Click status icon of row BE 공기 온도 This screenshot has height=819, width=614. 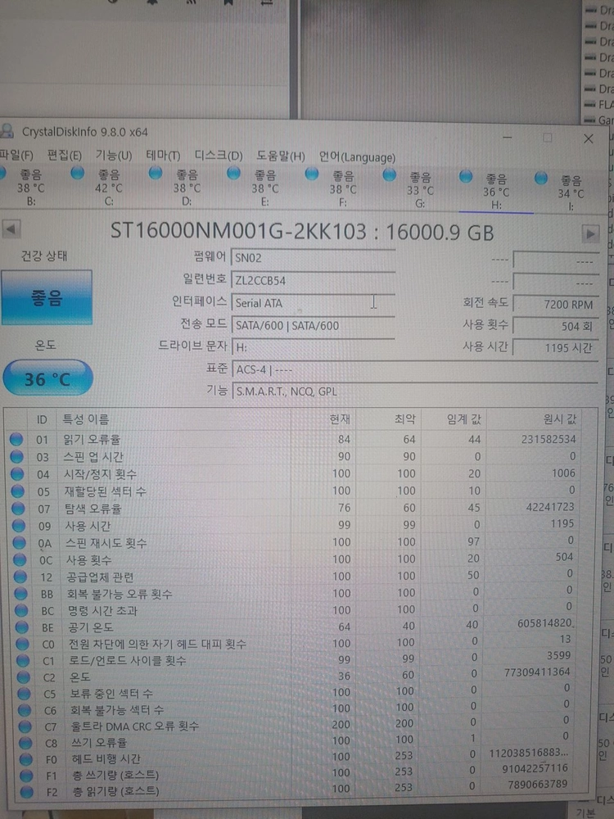[22, 627]
